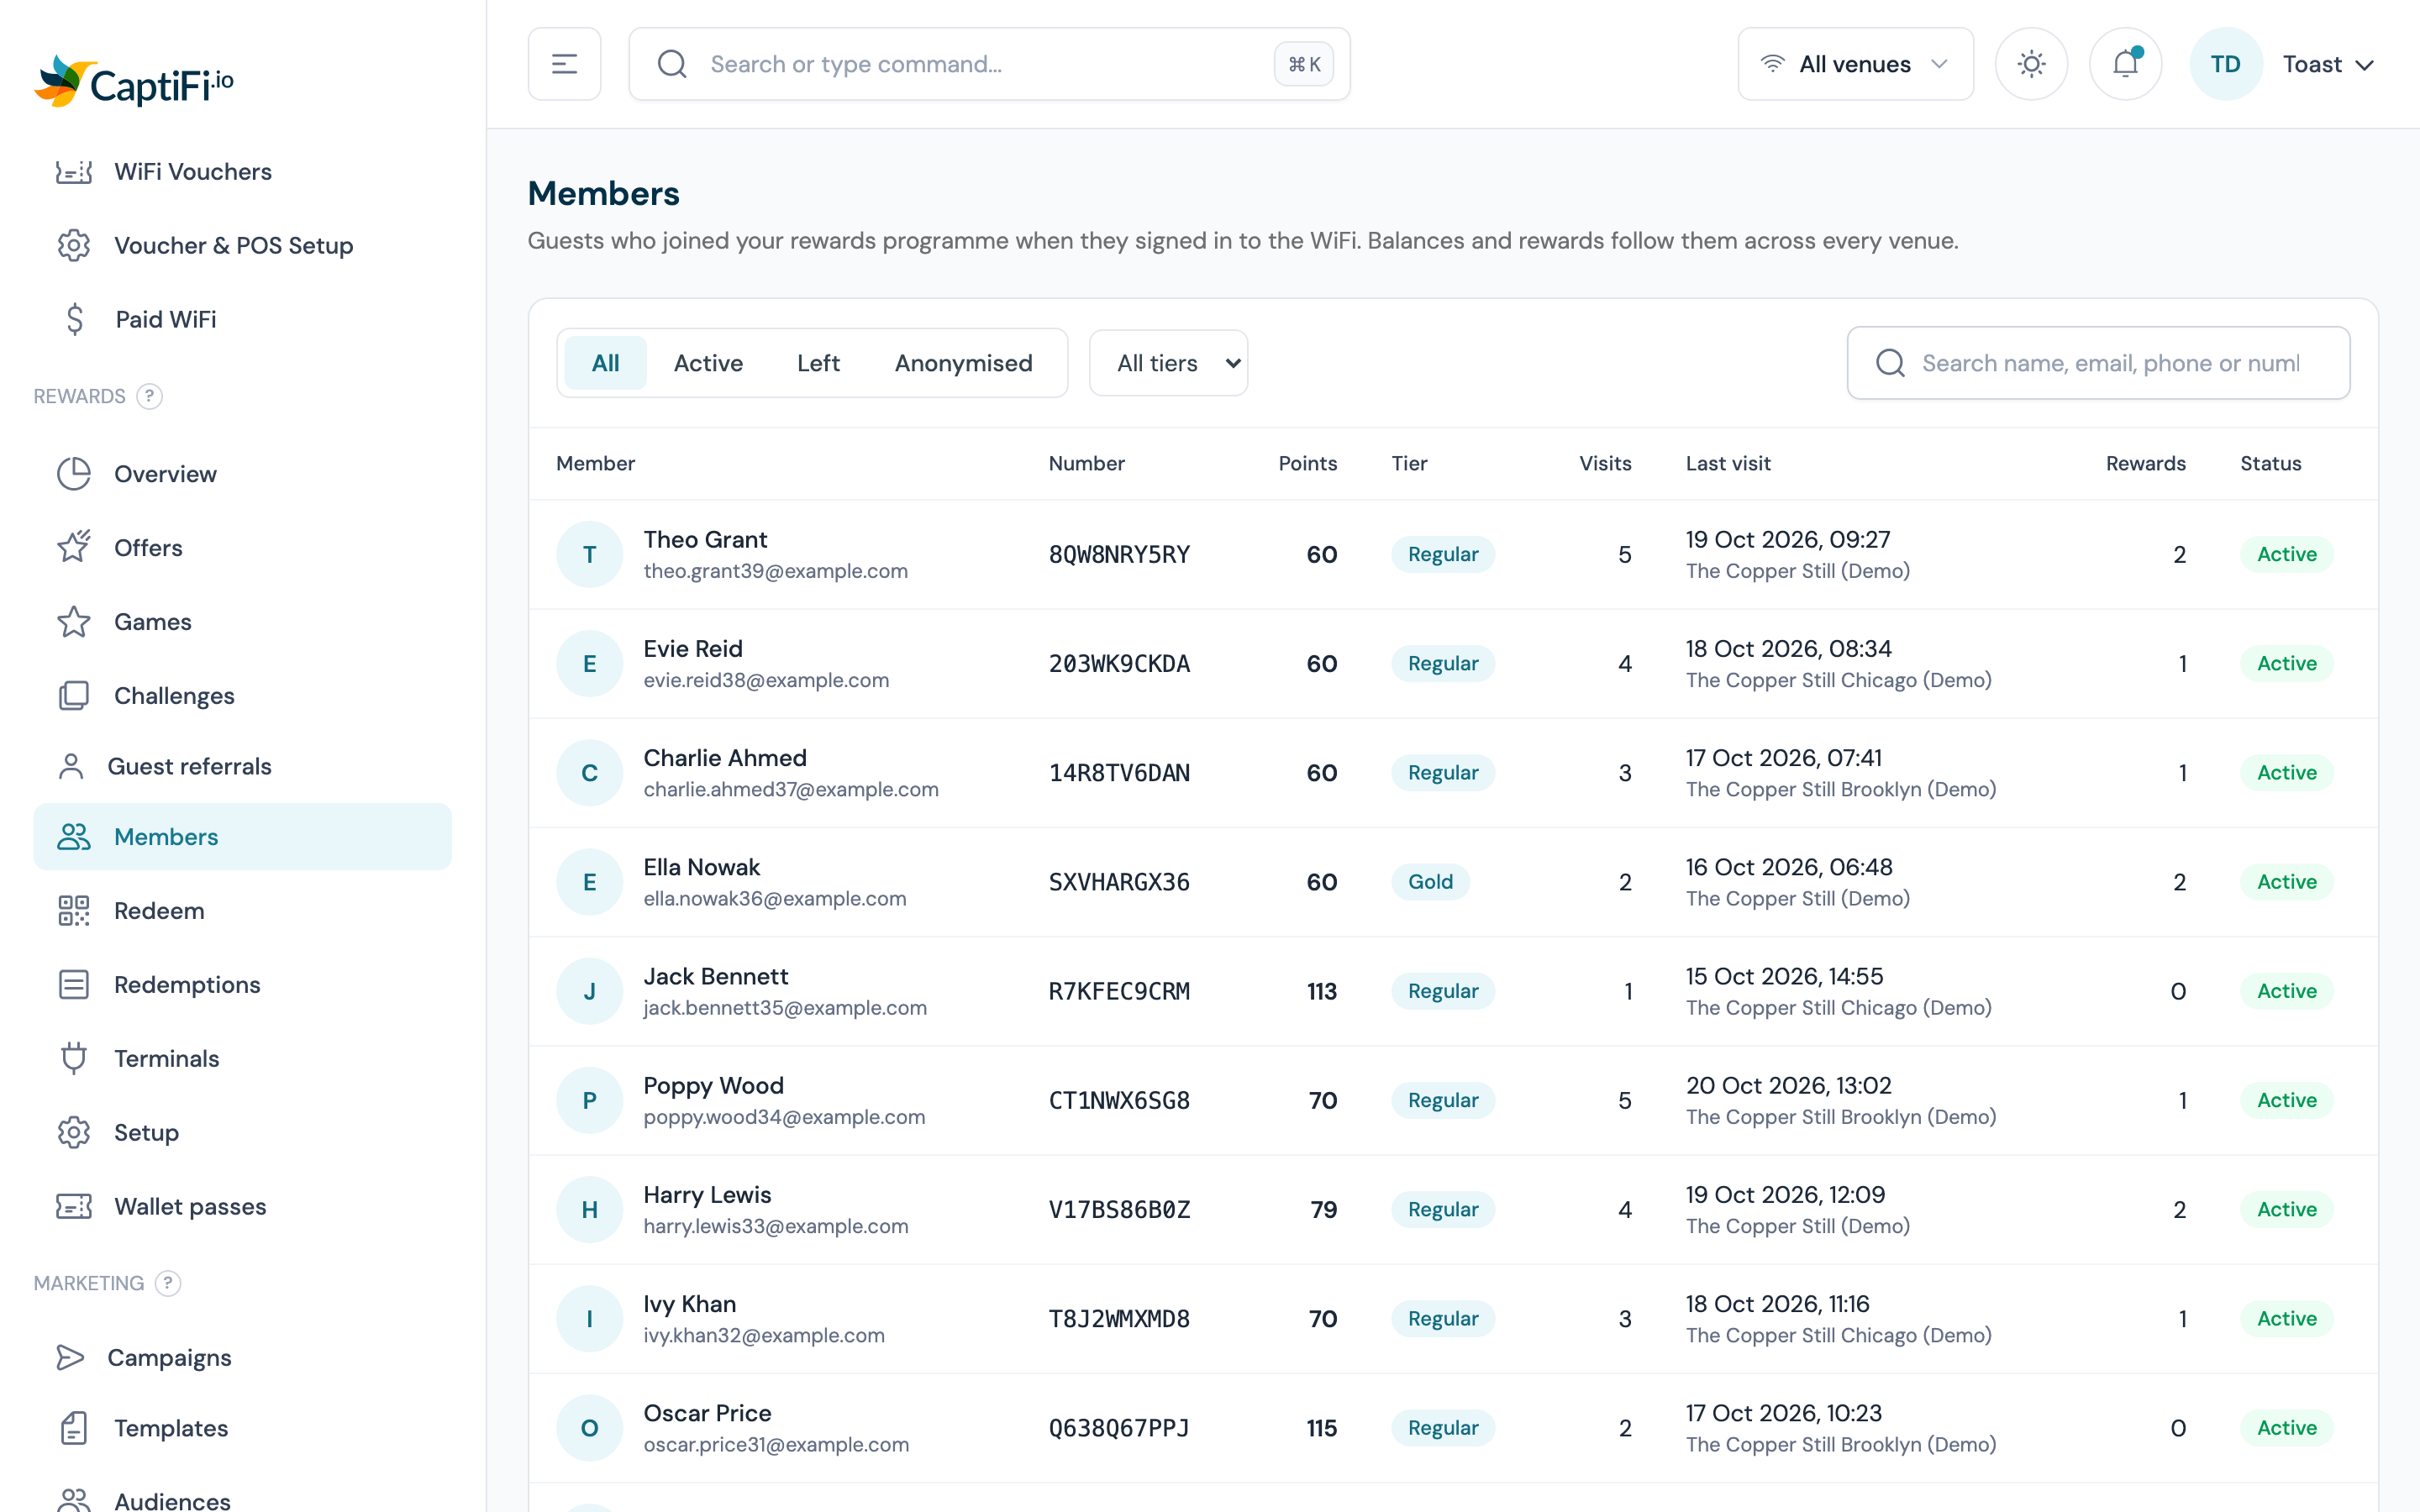Switch to the Active members tab
2420x1512 pixels.
[x=708, y=363]
